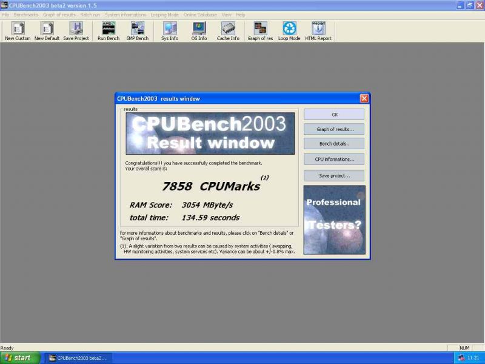
Task: Start the Run Bench tool
Action: pos(109,31)
